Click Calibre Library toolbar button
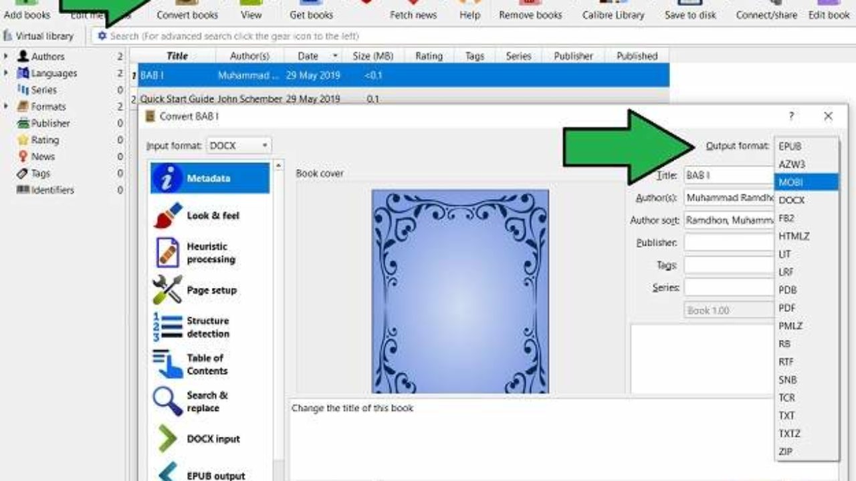 click(x=613, y=10)
